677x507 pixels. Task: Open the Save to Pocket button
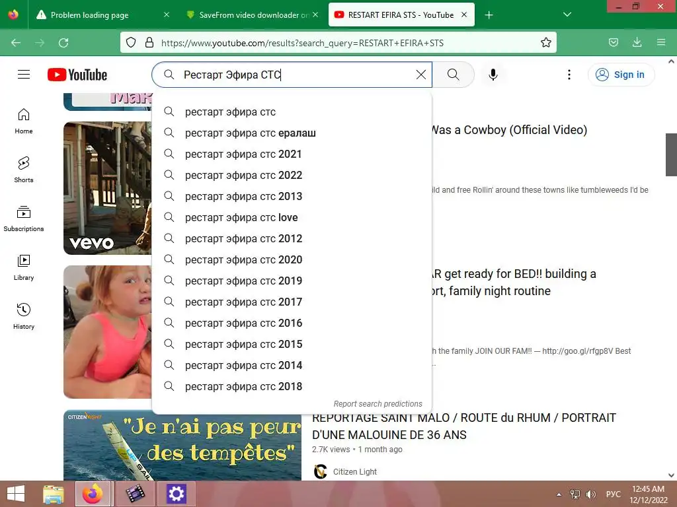[613, 42]
